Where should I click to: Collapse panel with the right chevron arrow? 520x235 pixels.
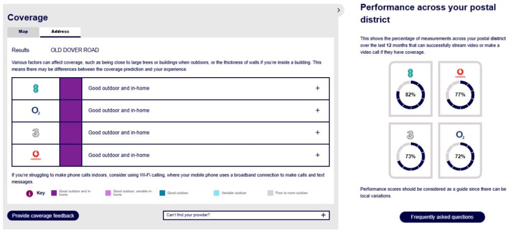[339, 10]
